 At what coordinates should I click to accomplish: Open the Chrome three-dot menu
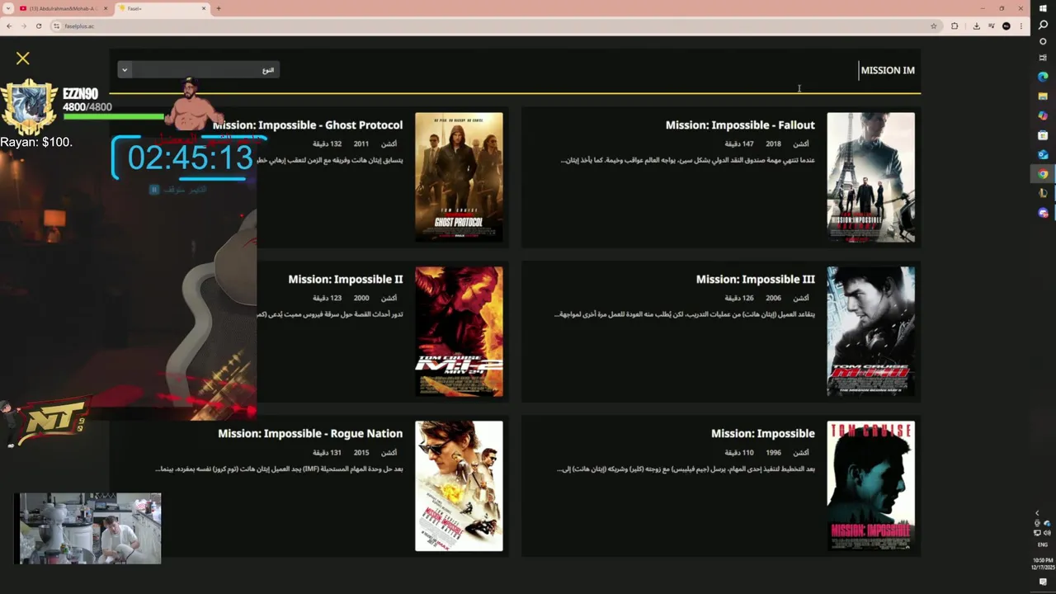[x=1021, y=26]
